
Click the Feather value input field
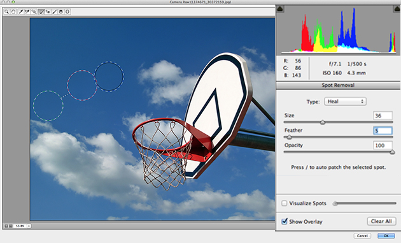point(383,131)
